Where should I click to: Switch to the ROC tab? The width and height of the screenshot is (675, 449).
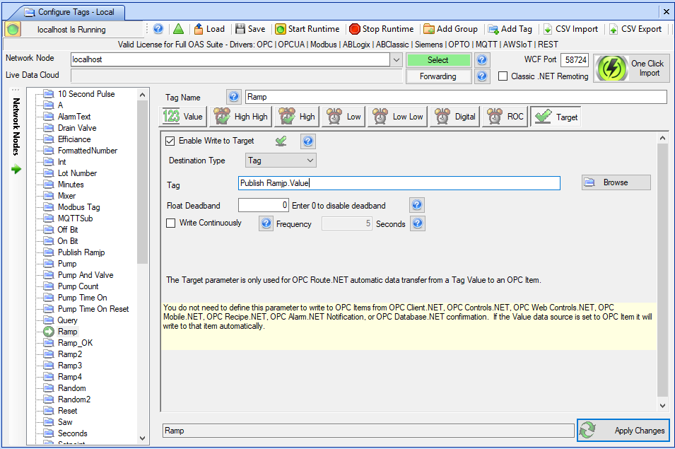coord(505,116)
